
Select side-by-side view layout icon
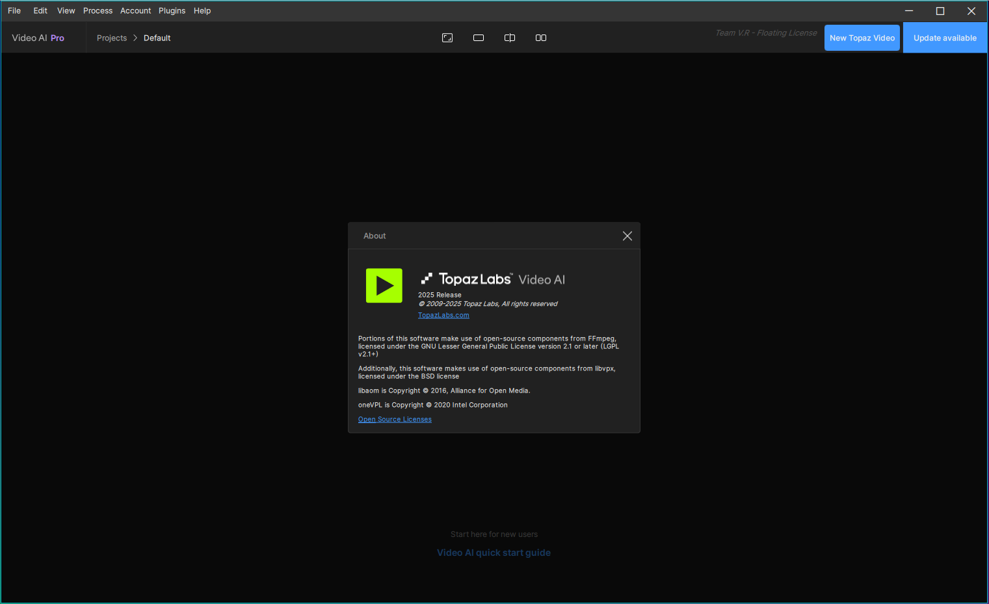click(541, 38)
